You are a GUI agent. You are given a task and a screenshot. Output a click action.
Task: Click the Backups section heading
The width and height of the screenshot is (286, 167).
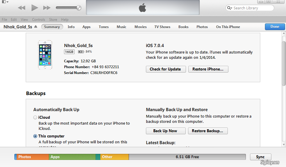click(x=36, y=94)
